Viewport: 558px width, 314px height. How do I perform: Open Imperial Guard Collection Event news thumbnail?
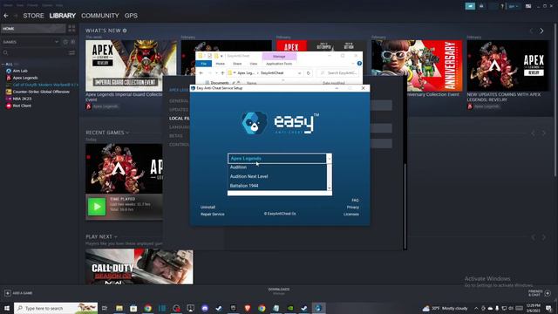pos(131,65)
